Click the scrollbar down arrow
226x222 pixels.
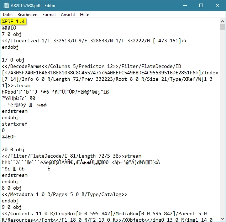[222, 219]
